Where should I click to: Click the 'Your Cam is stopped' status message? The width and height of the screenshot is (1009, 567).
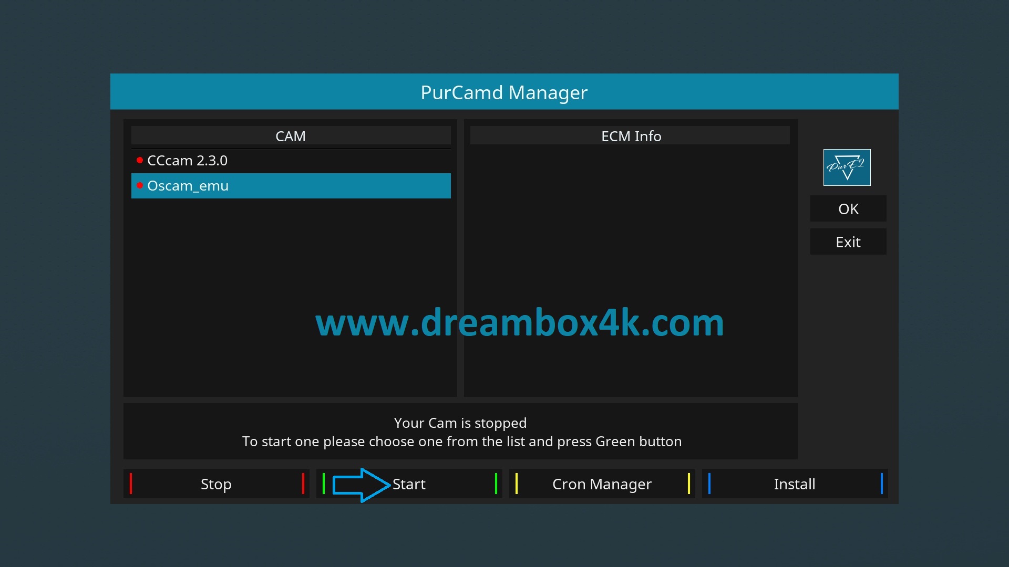460,423
